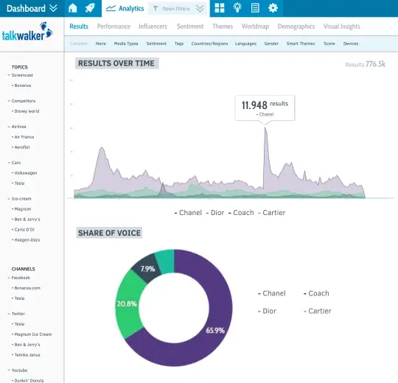Compare by Countries/Regions

click(x=209, y=43)
